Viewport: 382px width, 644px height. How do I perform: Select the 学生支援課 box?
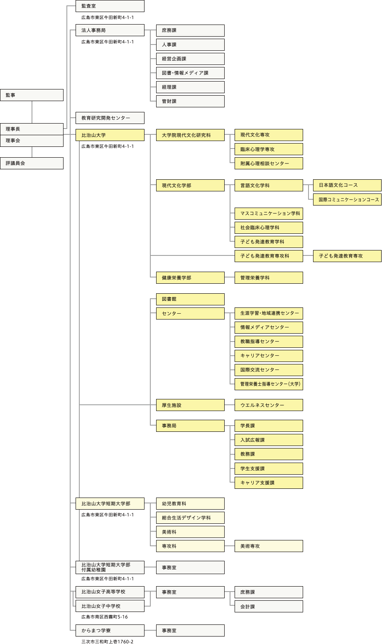[x=269, y=468]
